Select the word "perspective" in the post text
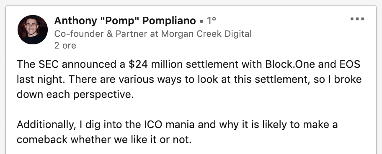The height and width of the screenshot is (154, 382). click(x=103, y=95)
